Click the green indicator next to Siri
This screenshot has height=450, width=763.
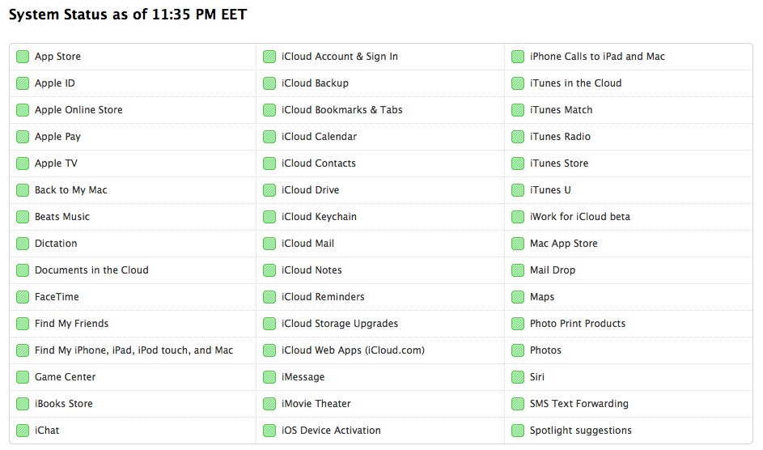tap(518, 377)
